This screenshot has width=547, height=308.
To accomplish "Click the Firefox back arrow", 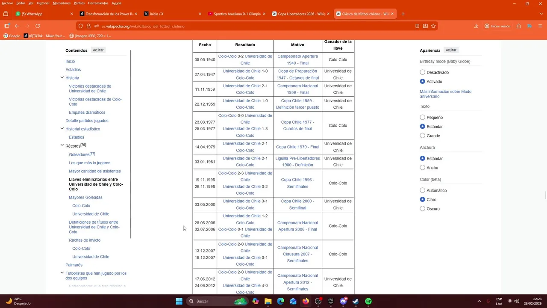I will click(x=17, y=26).
